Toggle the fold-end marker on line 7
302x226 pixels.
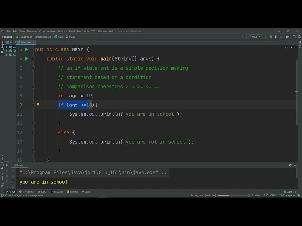click(x=33, y=87)
